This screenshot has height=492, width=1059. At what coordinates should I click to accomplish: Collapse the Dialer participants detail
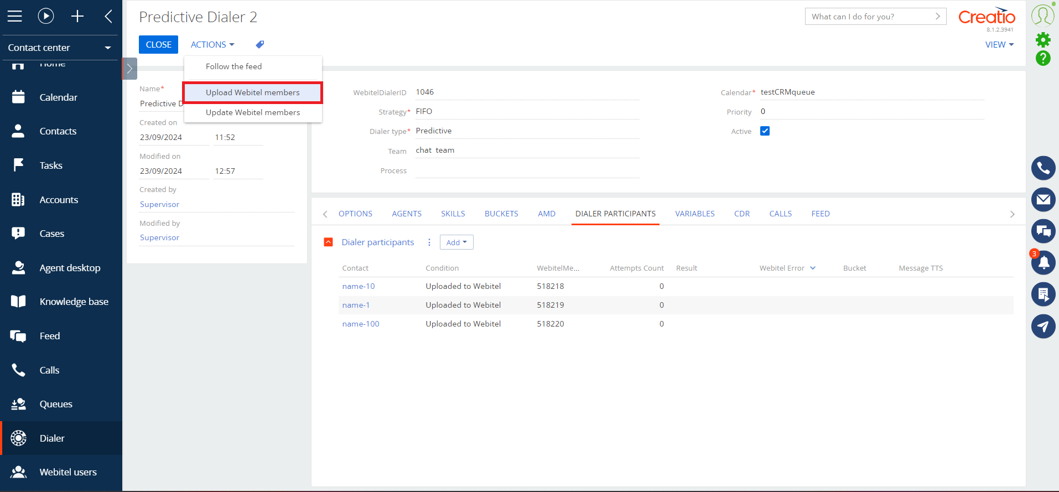coord(328,242)
